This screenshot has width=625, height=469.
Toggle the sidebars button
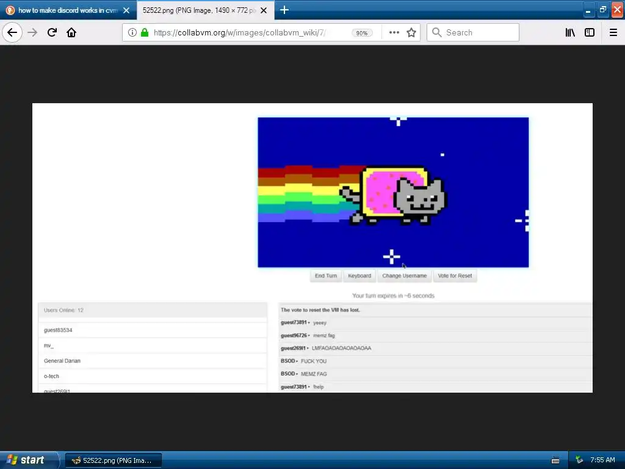[x=590, y=32]
